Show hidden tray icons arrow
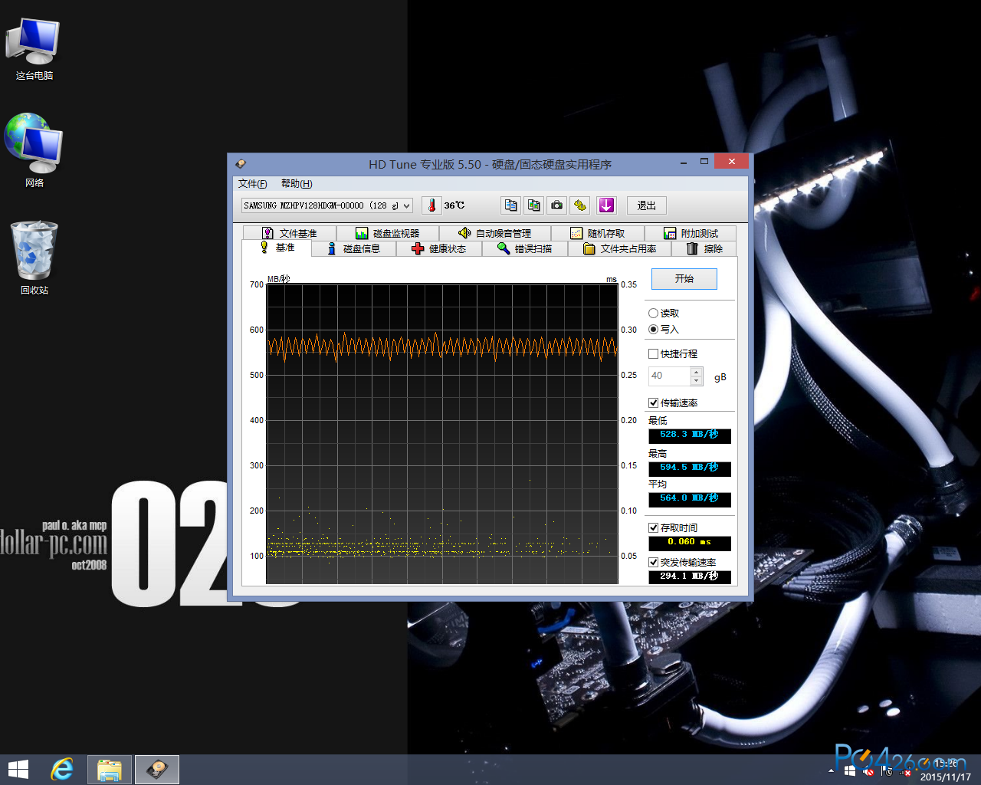The height and width of the screenshot is (785, 981). coord(831,770)
